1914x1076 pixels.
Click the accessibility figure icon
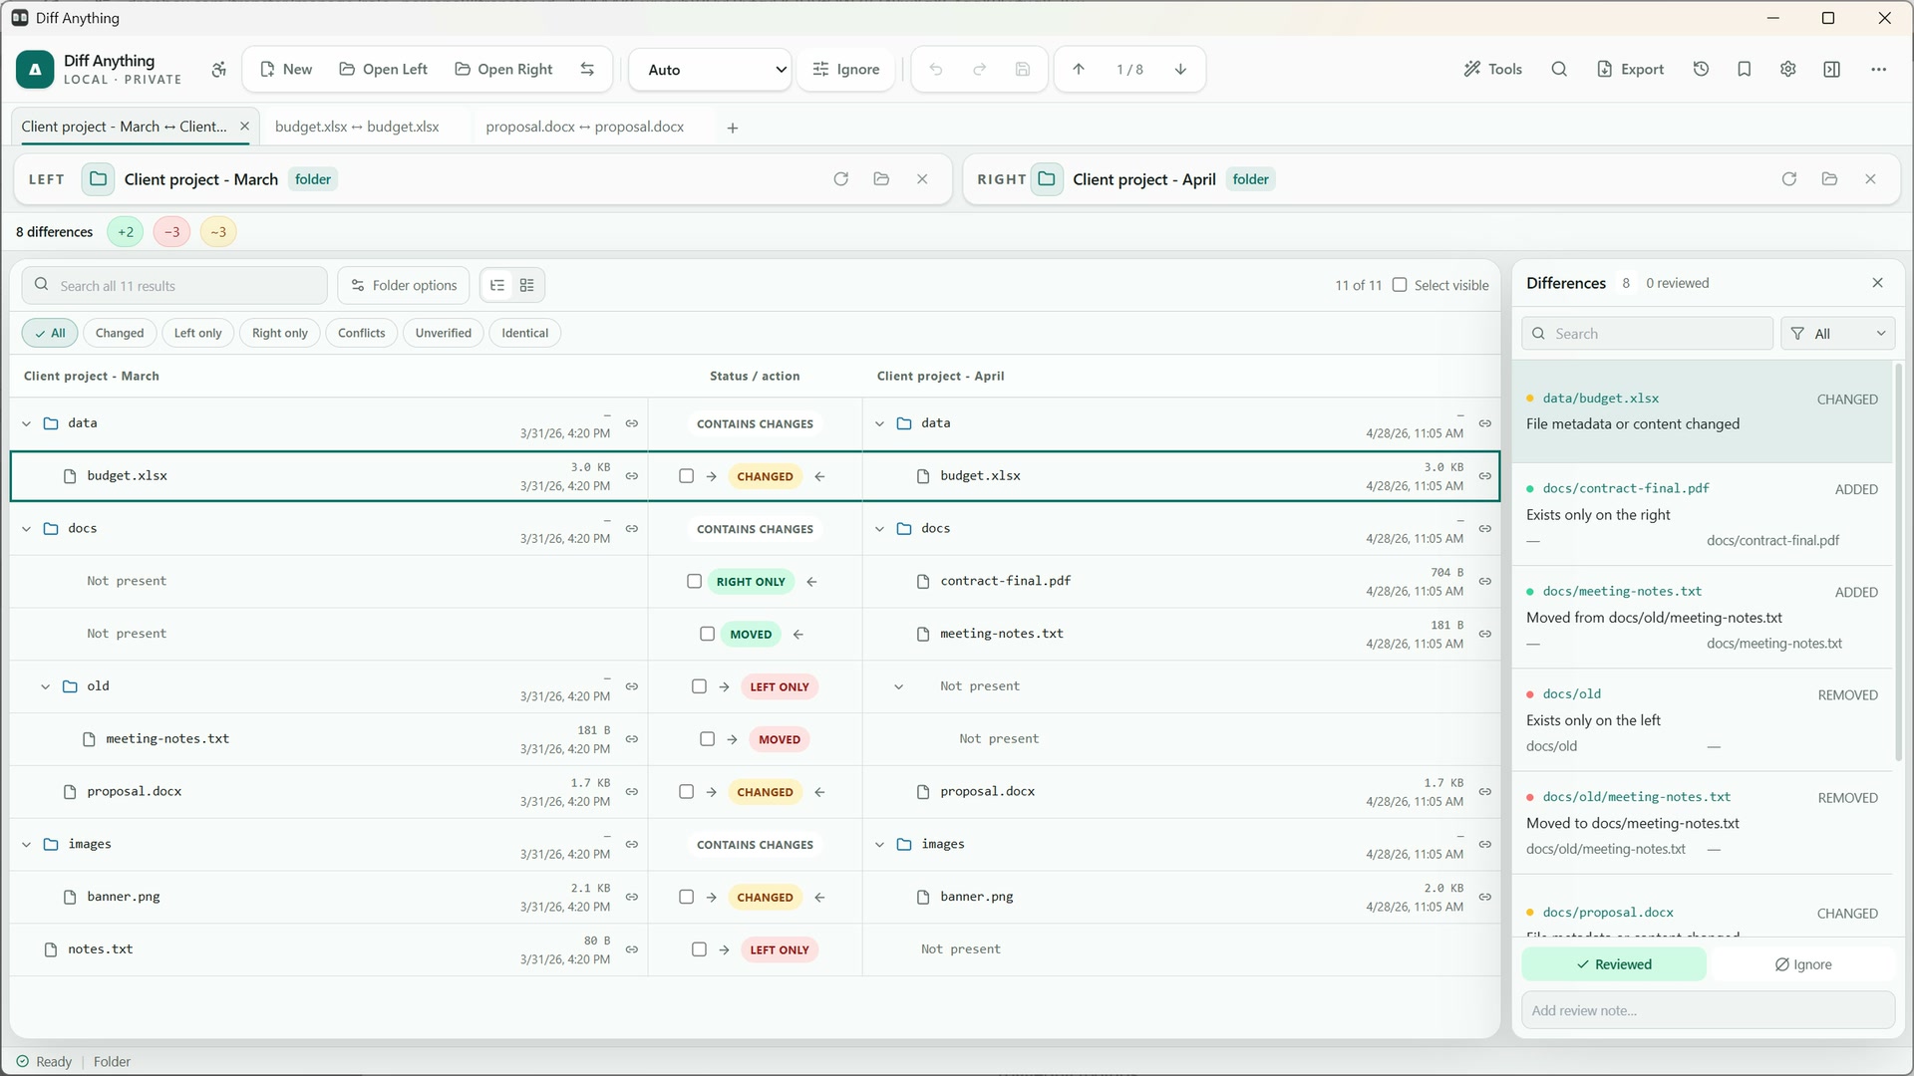[x=219, y=69]
